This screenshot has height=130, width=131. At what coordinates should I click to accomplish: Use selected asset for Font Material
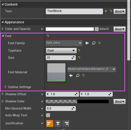[x=71, y=76]
